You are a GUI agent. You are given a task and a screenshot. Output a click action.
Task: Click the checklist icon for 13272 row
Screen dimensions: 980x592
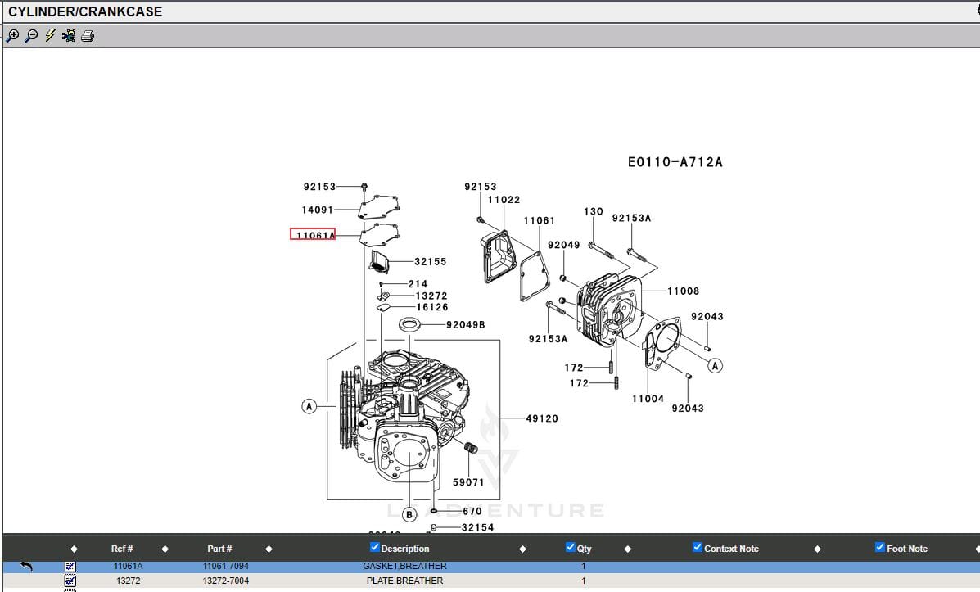70,581
